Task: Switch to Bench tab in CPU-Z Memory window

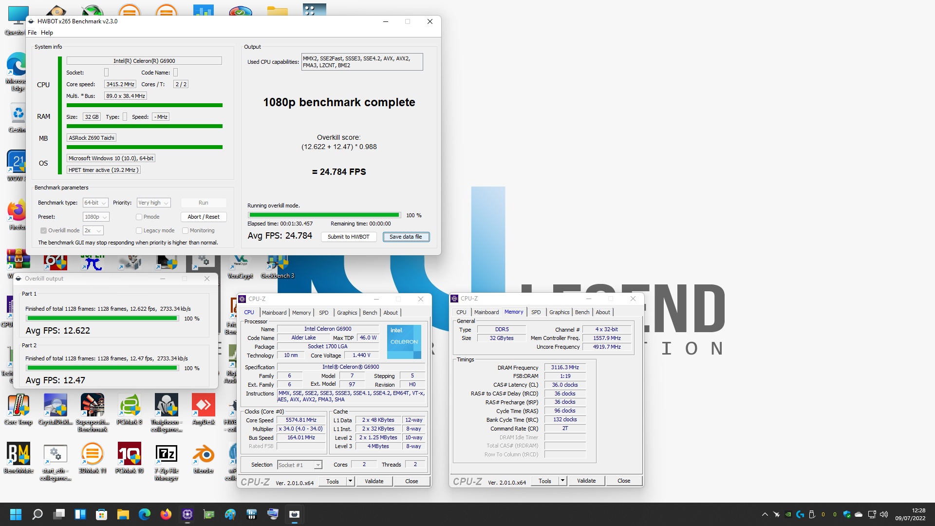Action: click(582, 312)
